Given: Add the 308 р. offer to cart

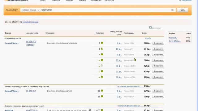Looking at the screenshot, I should coord(158,43).
